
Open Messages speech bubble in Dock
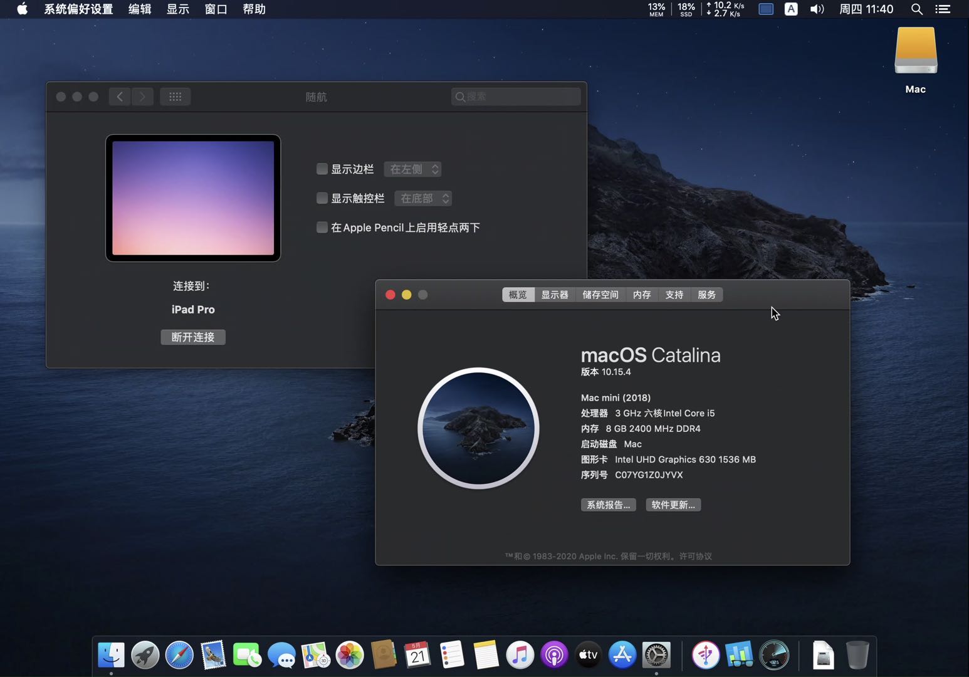click(281, 655)
